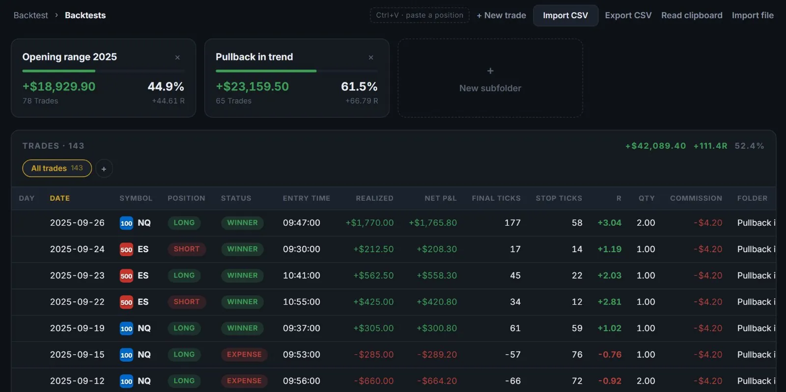786x392 pixels.
Task: Click the total +$42,089.40 summary
Action: click(x=655, y=146)
